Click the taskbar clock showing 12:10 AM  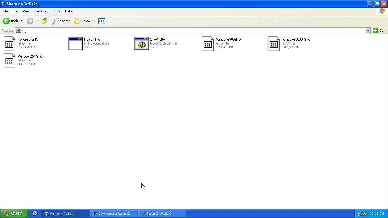click(377, 213)
